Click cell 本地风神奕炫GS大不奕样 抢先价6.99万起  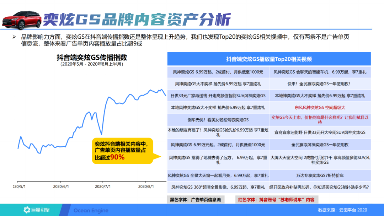coord(218,107)
